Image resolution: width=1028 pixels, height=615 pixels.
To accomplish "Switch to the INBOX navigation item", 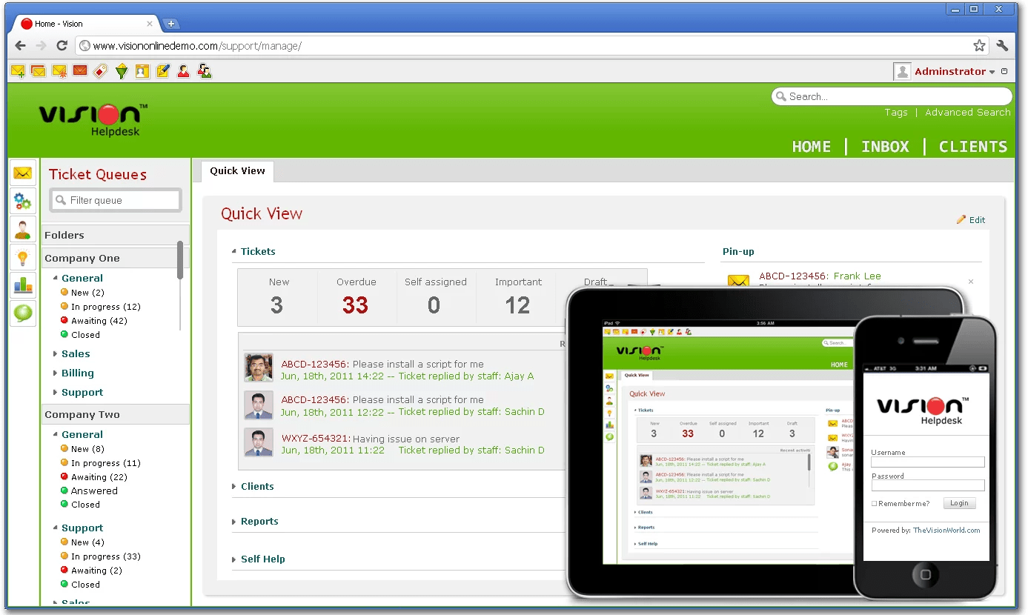I will [885, 147].
